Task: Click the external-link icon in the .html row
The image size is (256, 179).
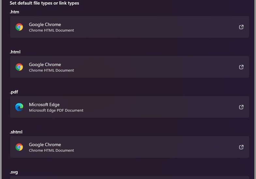Action: (x=241, y=67)
